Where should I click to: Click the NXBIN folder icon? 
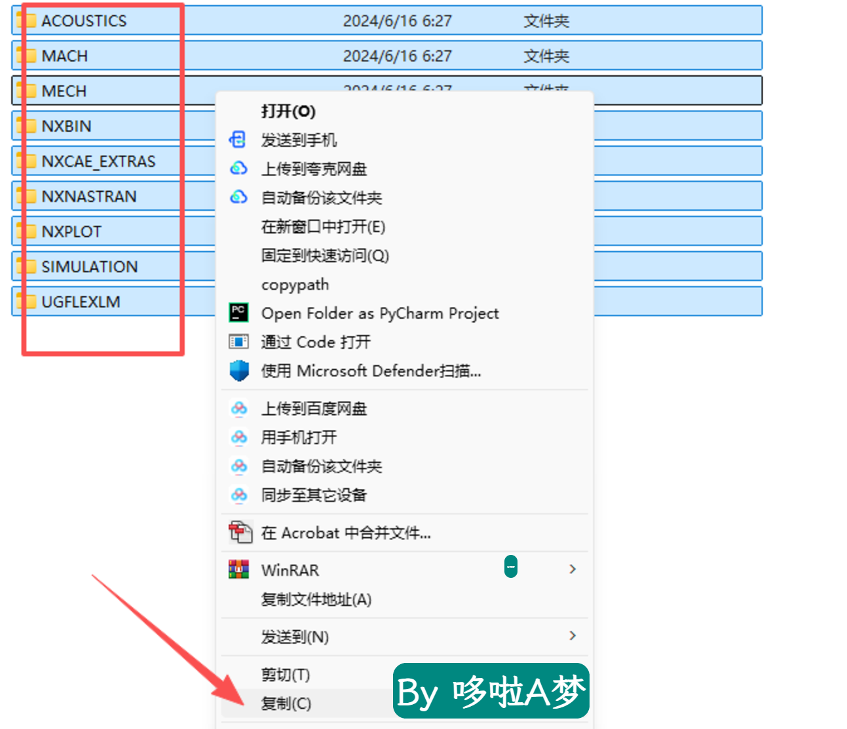[x=27, y=126]
